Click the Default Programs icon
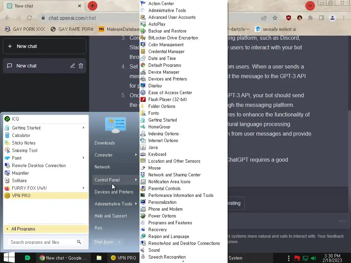Screen dimensions: 351x263 (x=143, y=65)
